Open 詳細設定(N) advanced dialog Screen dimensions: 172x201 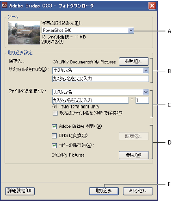click(20, 191)
